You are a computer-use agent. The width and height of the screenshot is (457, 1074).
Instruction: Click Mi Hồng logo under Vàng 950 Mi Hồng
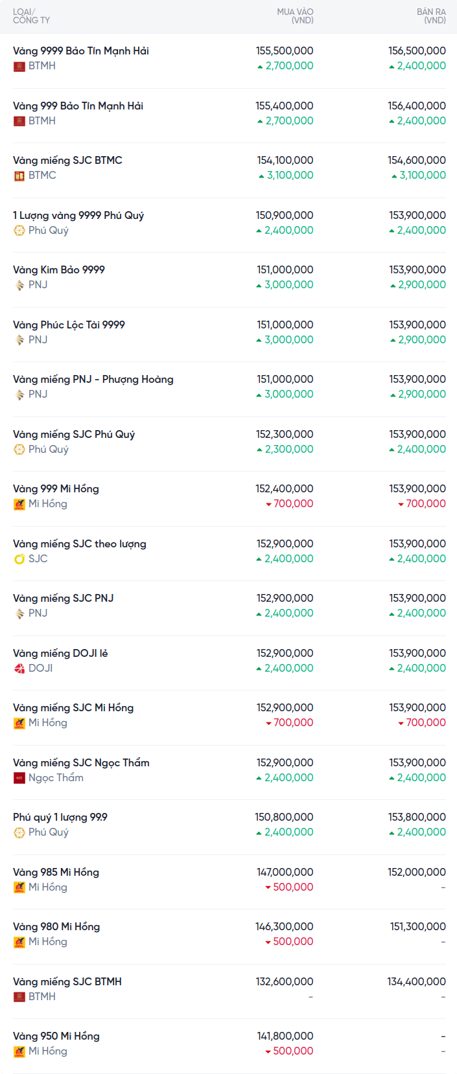coord(19,1051)
